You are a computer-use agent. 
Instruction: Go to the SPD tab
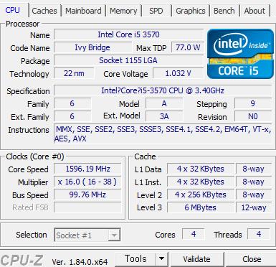(x=156, y=11)
